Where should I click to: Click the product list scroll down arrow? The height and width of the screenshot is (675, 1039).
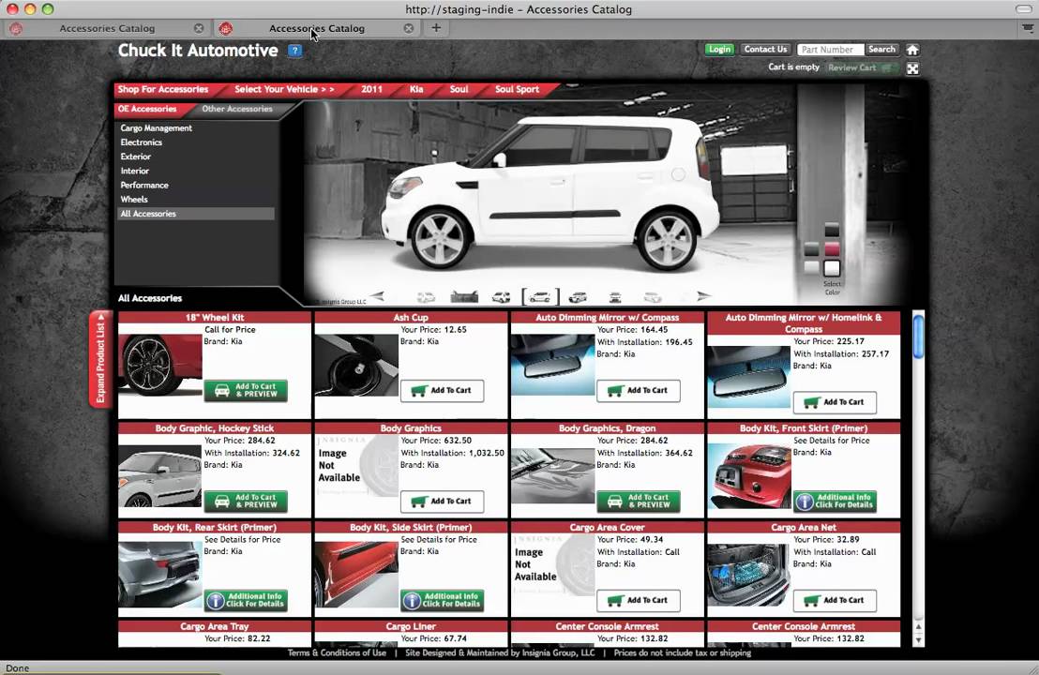[x=918, y=640]
